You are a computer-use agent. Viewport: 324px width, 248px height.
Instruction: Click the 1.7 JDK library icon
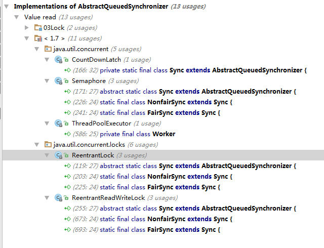(38, 38)
